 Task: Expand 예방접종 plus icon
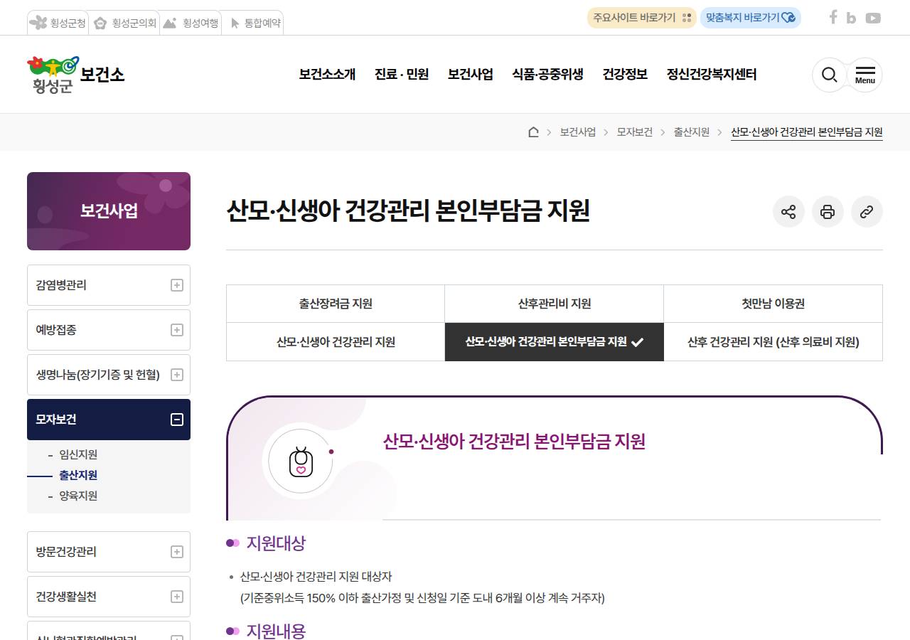(177, 330)
